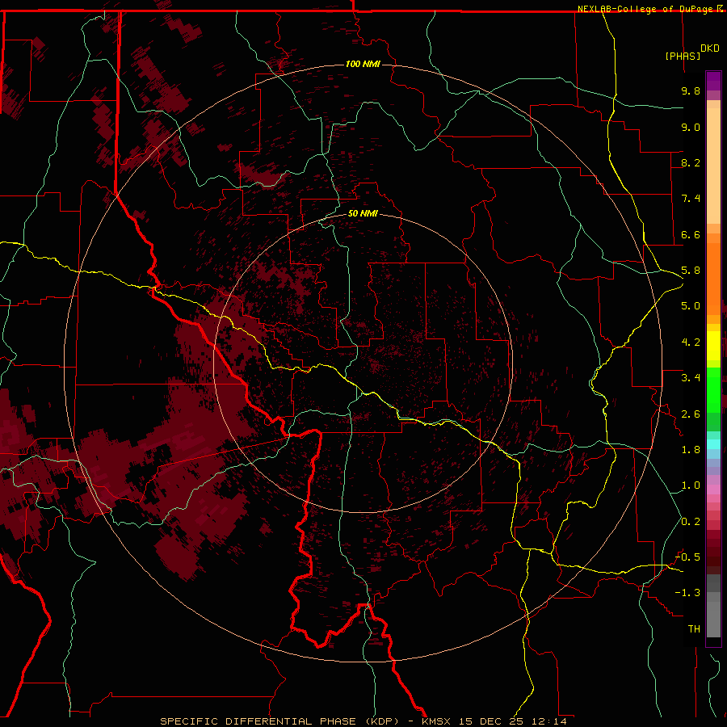Viewport: 727px width, 727px height.
Task: Click the DKD unit label
Action: coord(710,48)
